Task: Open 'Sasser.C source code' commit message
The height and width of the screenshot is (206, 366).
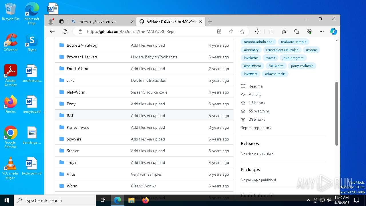Action: point(149,92)
